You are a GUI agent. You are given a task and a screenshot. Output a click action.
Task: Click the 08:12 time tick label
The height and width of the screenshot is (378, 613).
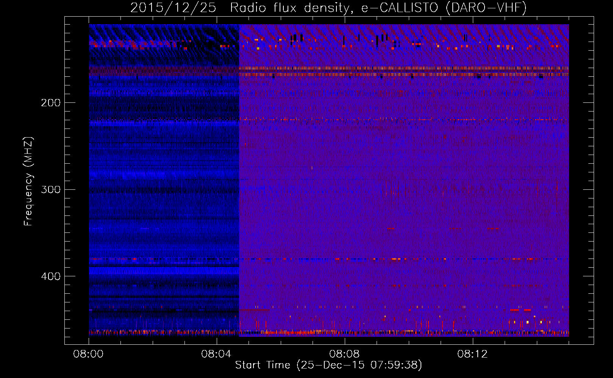click(472, 354)
